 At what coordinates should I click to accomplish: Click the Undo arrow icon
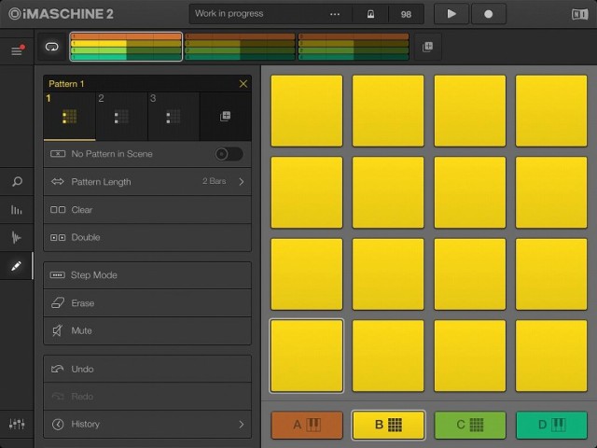coord(58,369)
